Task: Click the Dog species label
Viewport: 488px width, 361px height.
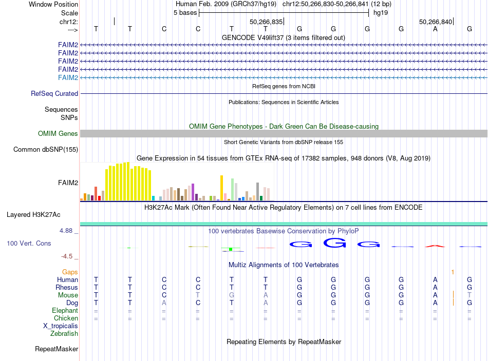Action: [x=72, y=303]
